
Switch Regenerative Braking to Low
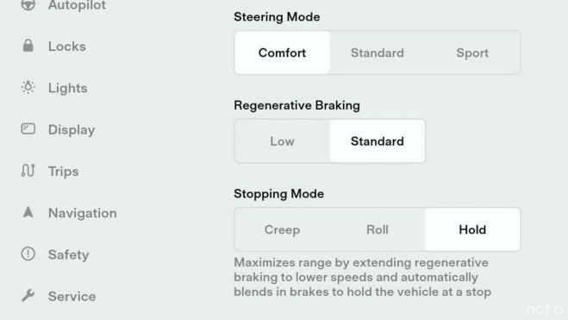tap(282, 141)
